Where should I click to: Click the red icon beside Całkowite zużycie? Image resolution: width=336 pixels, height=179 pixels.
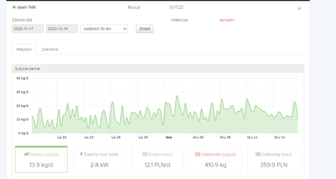point(198,154)
